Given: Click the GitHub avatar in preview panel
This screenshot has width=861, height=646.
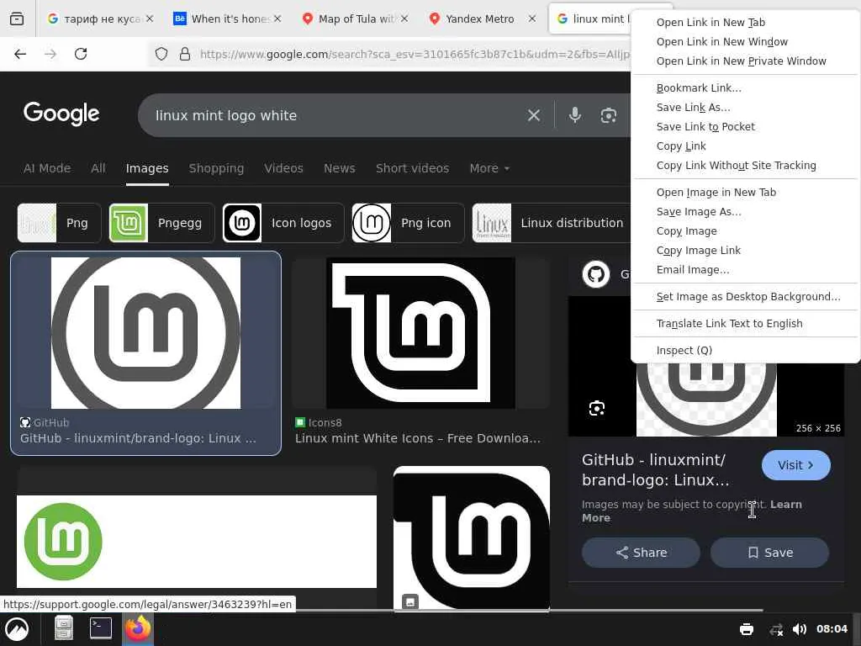Looking at the screenshot, I should [596, 274].
